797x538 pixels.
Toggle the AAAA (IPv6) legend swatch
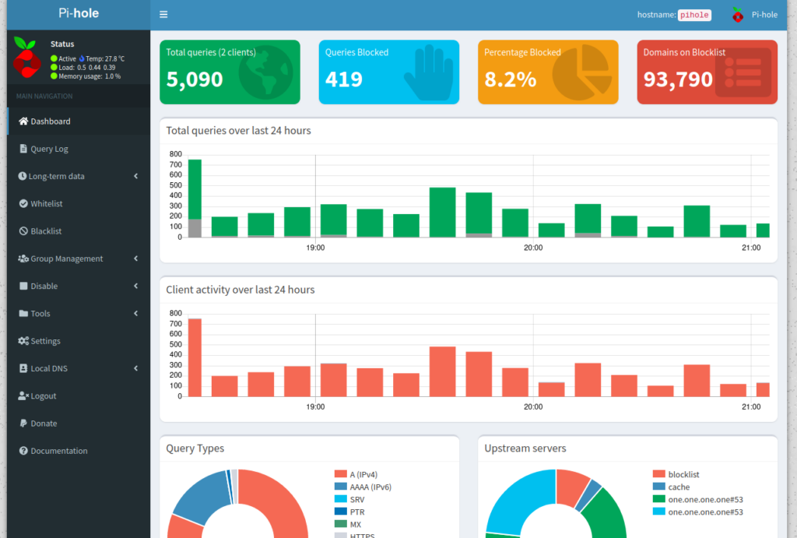(x=341, y=487)
